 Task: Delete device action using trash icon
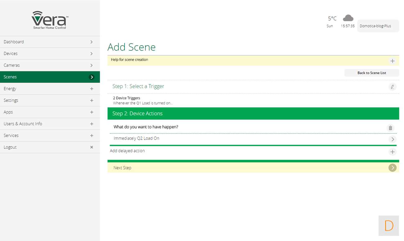pyautogui.click(x=390, y=128)
